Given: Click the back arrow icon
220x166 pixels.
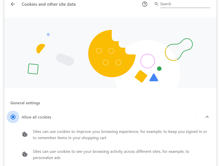Looking at the screenshot, I should pyautogui.click(x=13, y=4).
